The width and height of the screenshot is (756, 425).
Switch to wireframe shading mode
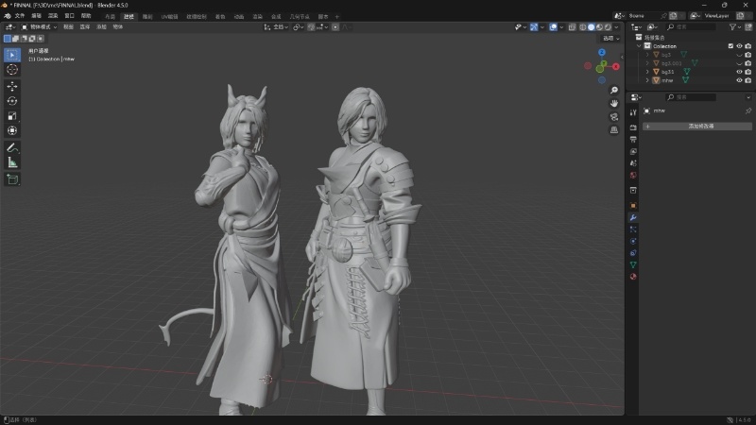582,27
